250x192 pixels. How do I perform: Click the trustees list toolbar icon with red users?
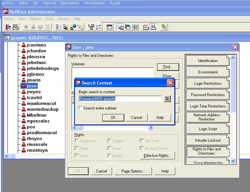point(66,27)
